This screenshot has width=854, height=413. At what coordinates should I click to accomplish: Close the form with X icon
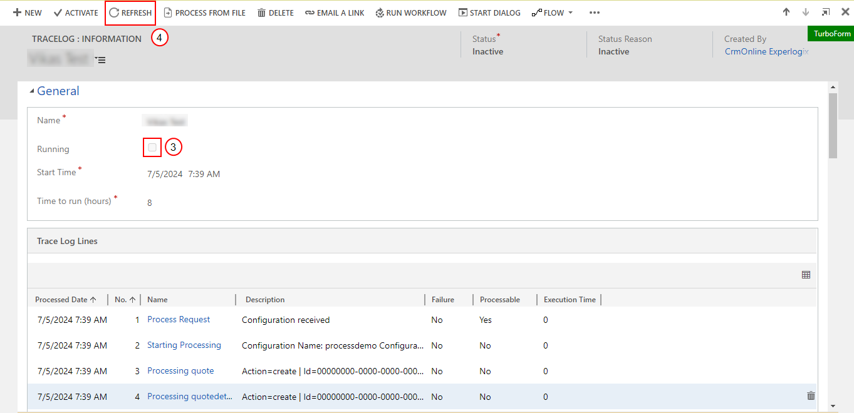(x=845, y=12)
